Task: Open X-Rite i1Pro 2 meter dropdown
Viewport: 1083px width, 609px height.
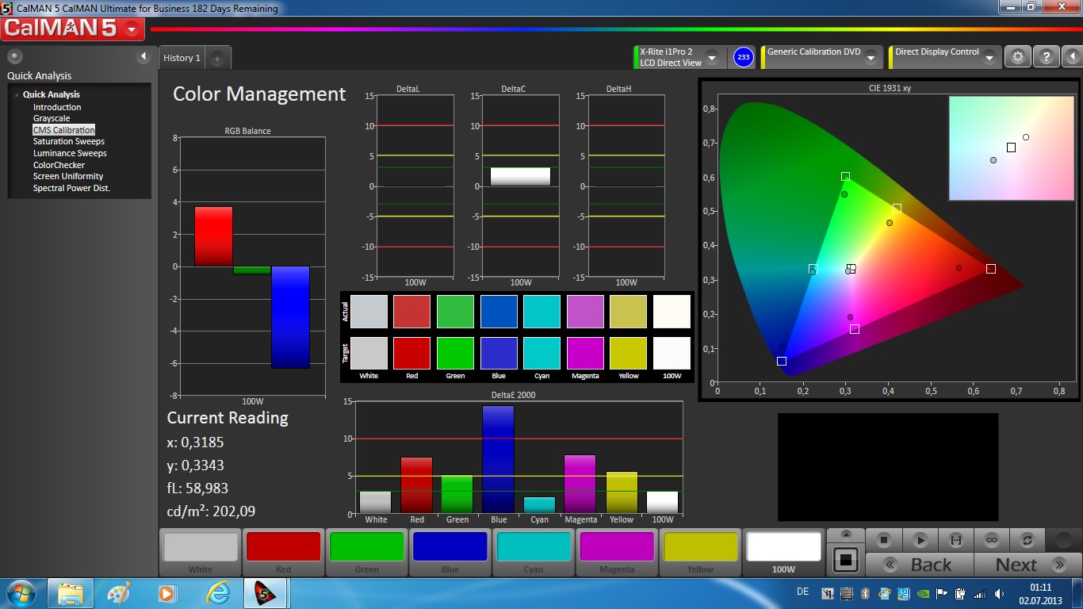Action: [712, 57]
